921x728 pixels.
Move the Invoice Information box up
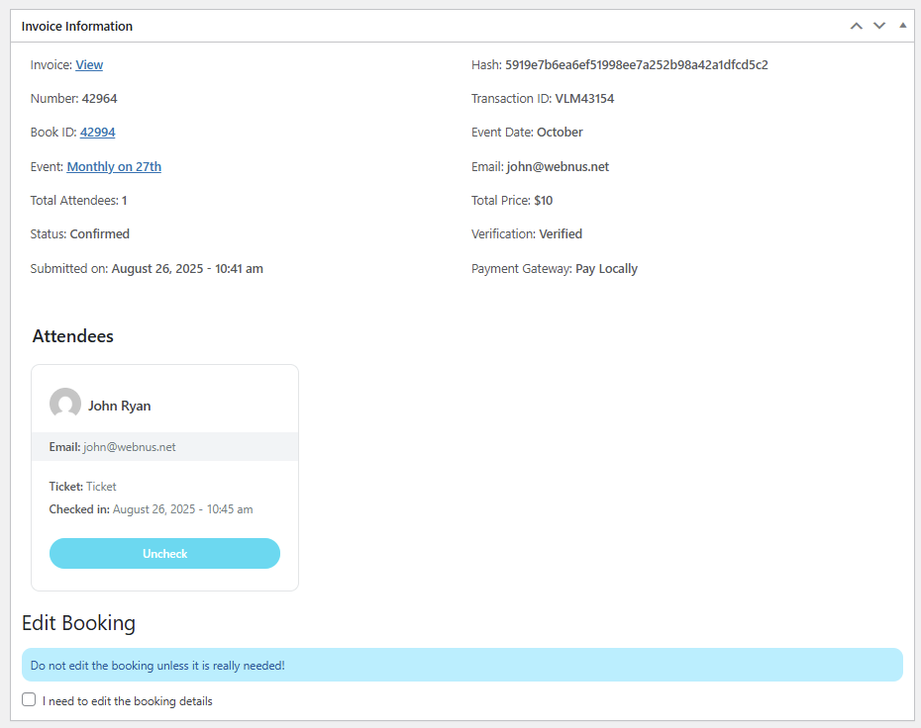tap(856, 25)
